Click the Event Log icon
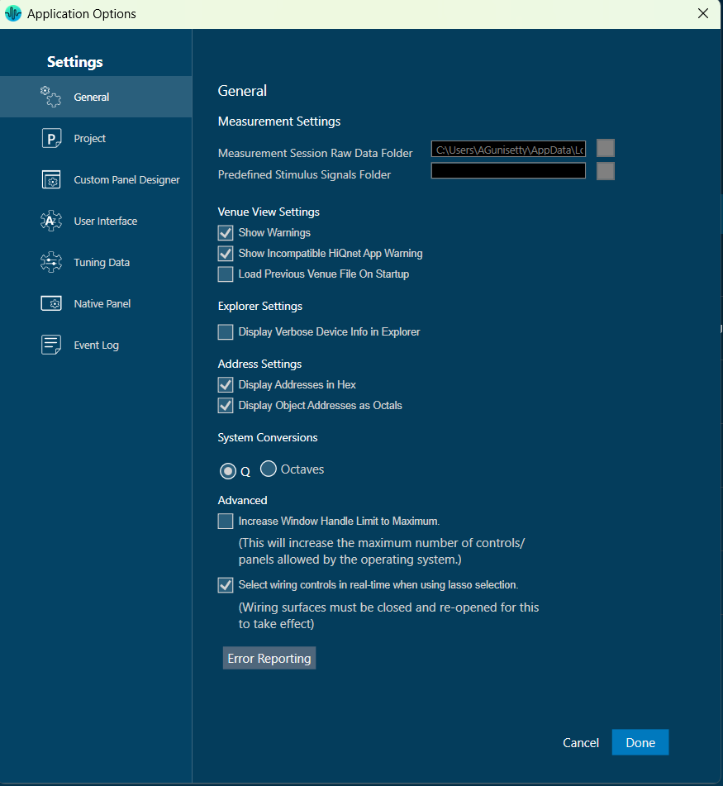This screenshot has height=786, width=723. pos(51,345)
